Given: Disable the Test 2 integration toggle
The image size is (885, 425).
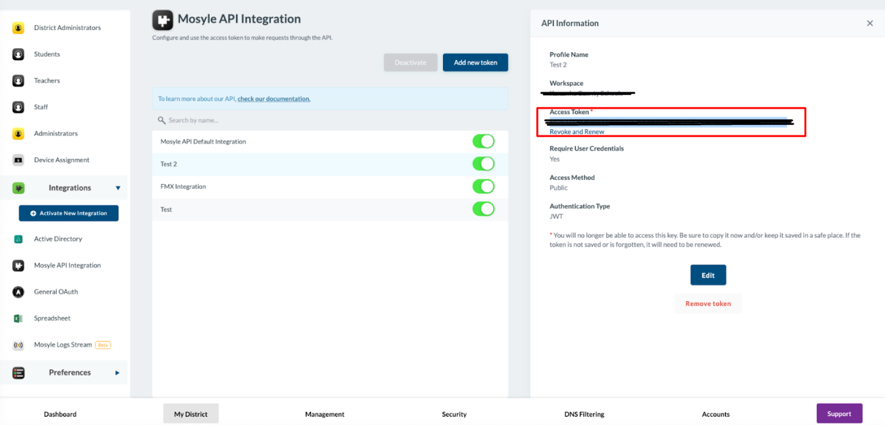Looking at the screenshot, I should tap(483, 164).
